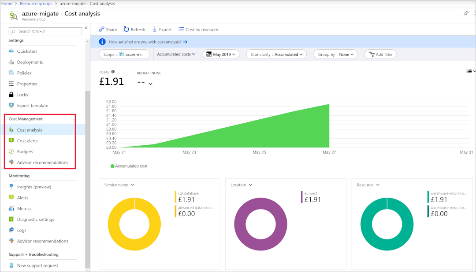This screenshot has width=476, height=272.
Task: Select Cost alerts in the sidebar
Action: click(x=27, y=141)
